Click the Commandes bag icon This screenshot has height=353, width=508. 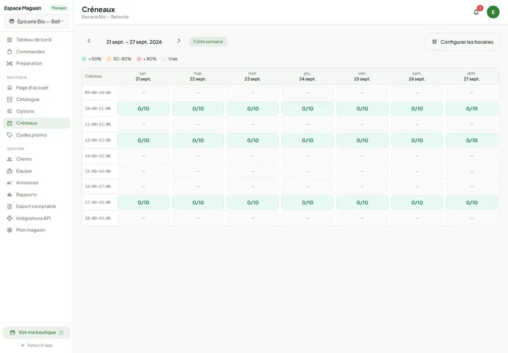[10, 51]
